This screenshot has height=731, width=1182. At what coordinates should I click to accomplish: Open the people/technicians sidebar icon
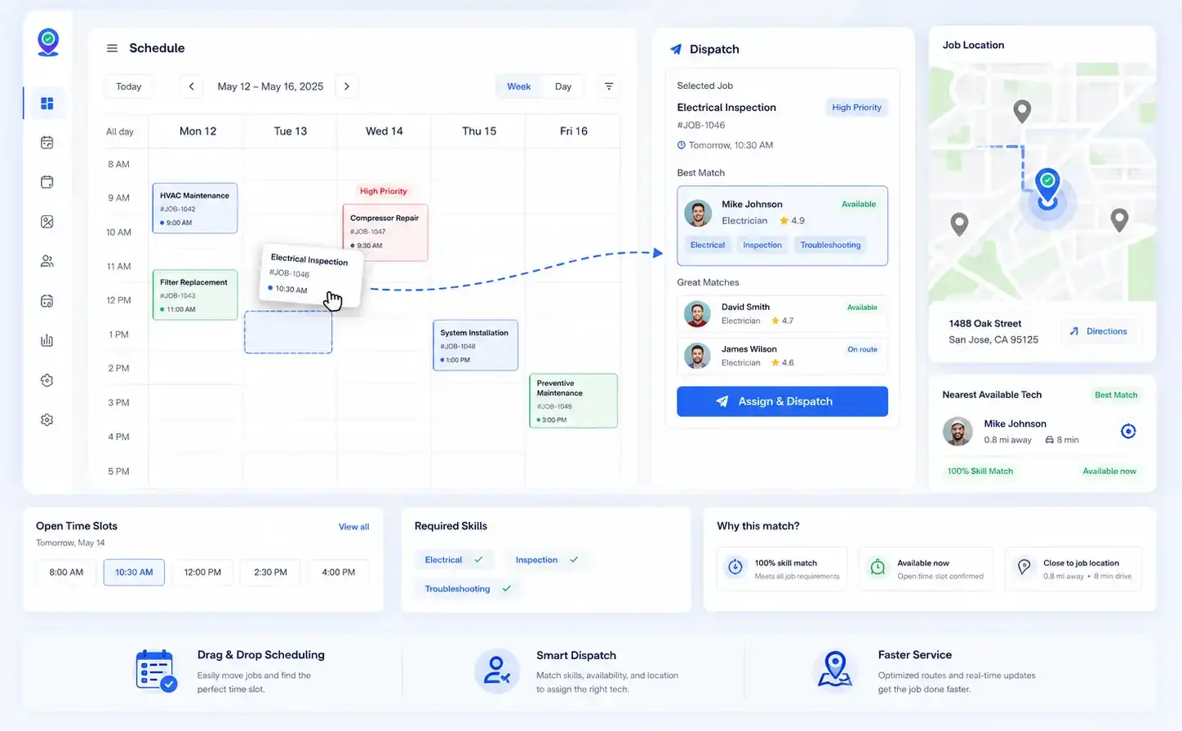[x=47, y=261]
